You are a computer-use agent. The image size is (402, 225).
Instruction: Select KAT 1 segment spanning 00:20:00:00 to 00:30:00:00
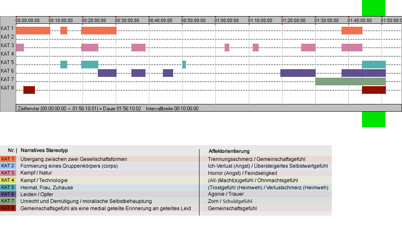pyautogui.click(x=99, y=31)
